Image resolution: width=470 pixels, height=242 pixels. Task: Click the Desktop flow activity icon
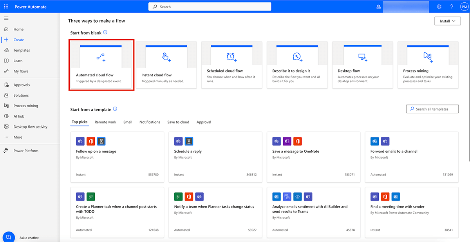pos(6,127)
